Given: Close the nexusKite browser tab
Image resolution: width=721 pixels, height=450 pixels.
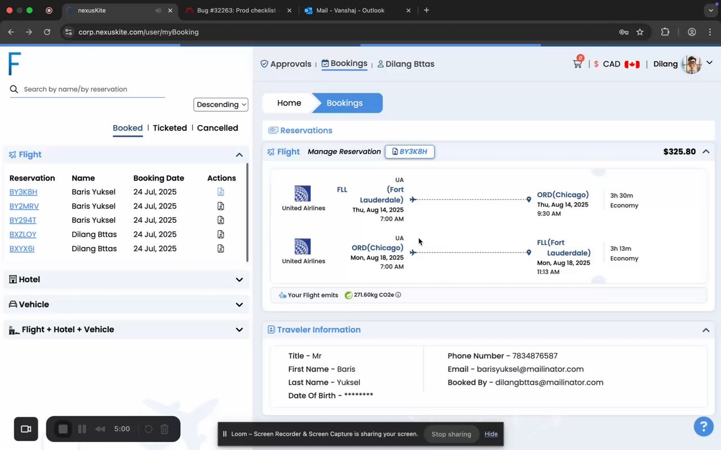Looking at the screenshot, I should pyautogui.click(x=170, y=10).
